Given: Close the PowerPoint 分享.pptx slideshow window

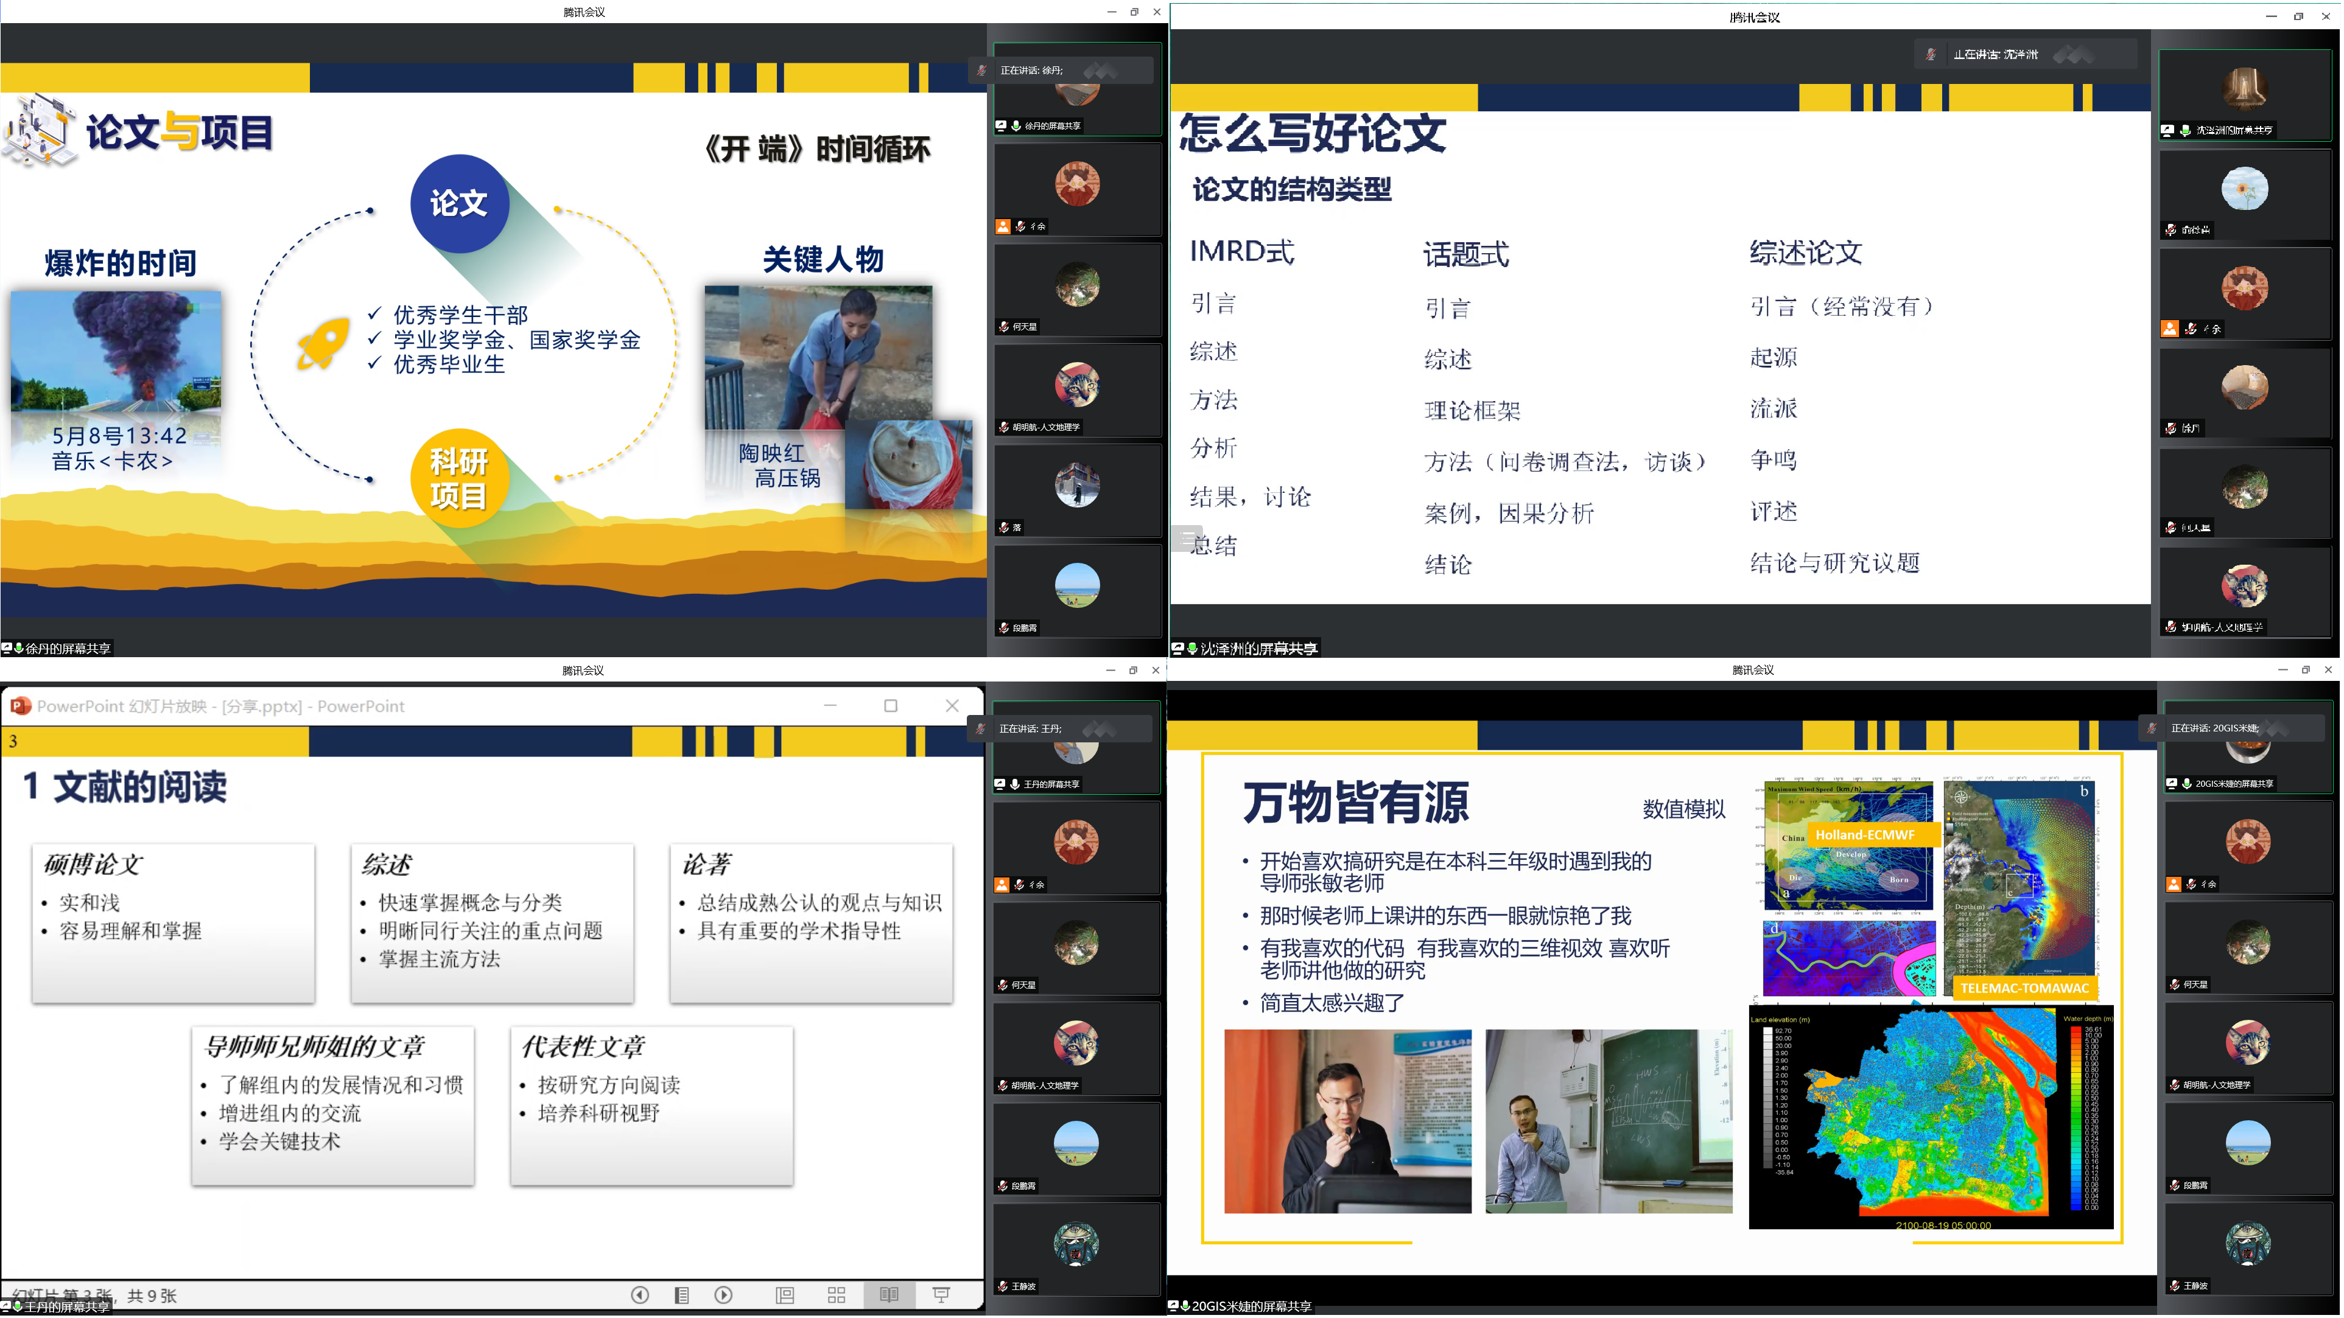Looking at the screenshot, I should [x=952, y=706].
